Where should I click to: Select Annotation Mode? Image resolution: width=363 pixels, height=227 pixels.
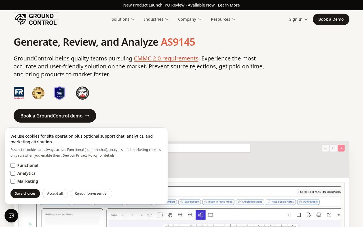(250, 202)
